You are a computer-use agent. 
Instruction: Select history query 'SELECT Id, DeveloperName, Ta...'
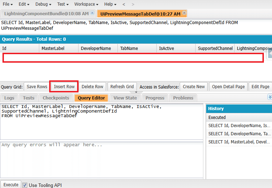239,134
